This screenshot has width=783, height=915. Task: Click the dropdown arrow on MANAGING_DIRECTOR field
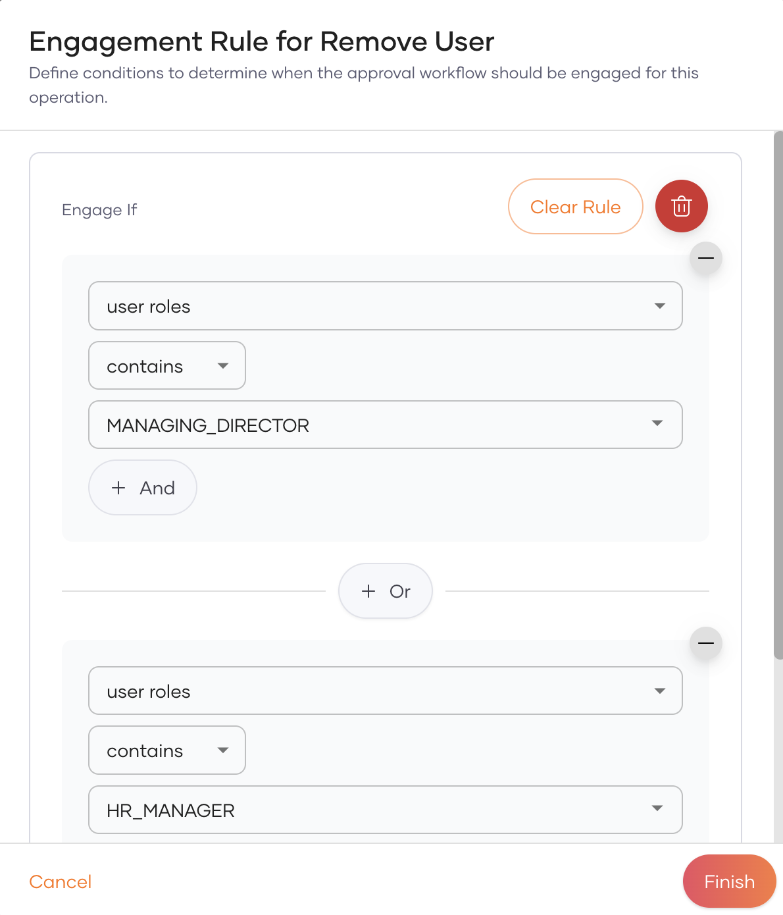[x=657, y=423]
